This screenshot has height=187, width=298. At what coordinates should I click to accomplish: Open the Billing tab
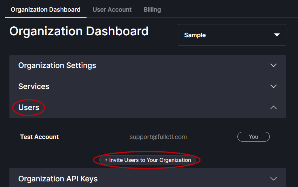(152, 9)
